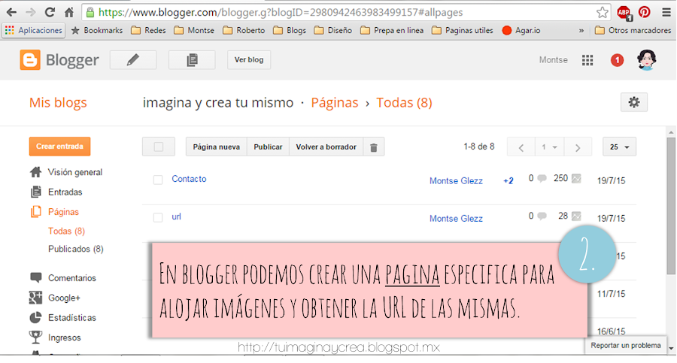Open the Roberto bookmarks folder

coord(244,30)
